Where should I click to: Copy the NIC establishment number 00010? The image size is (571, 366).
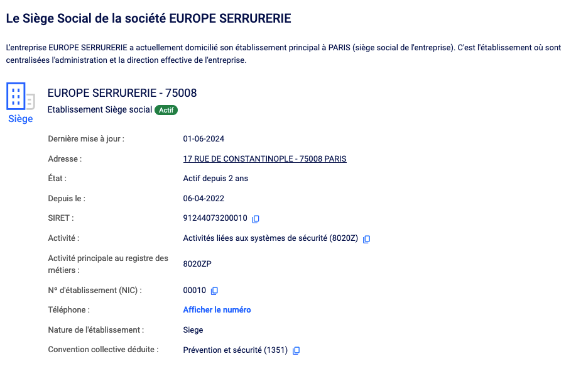click(214, 291)
